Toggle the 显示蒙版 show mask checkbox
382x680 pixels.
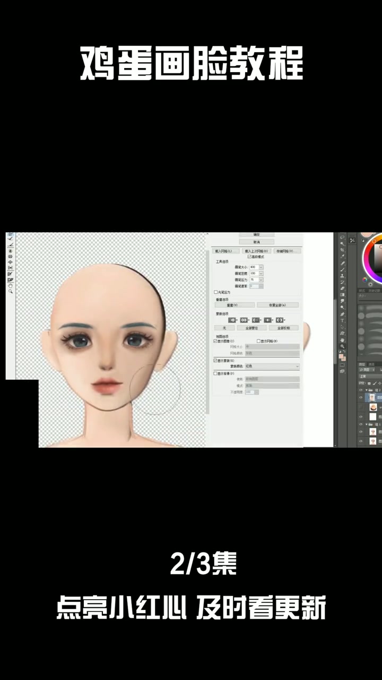coord(215,361)
